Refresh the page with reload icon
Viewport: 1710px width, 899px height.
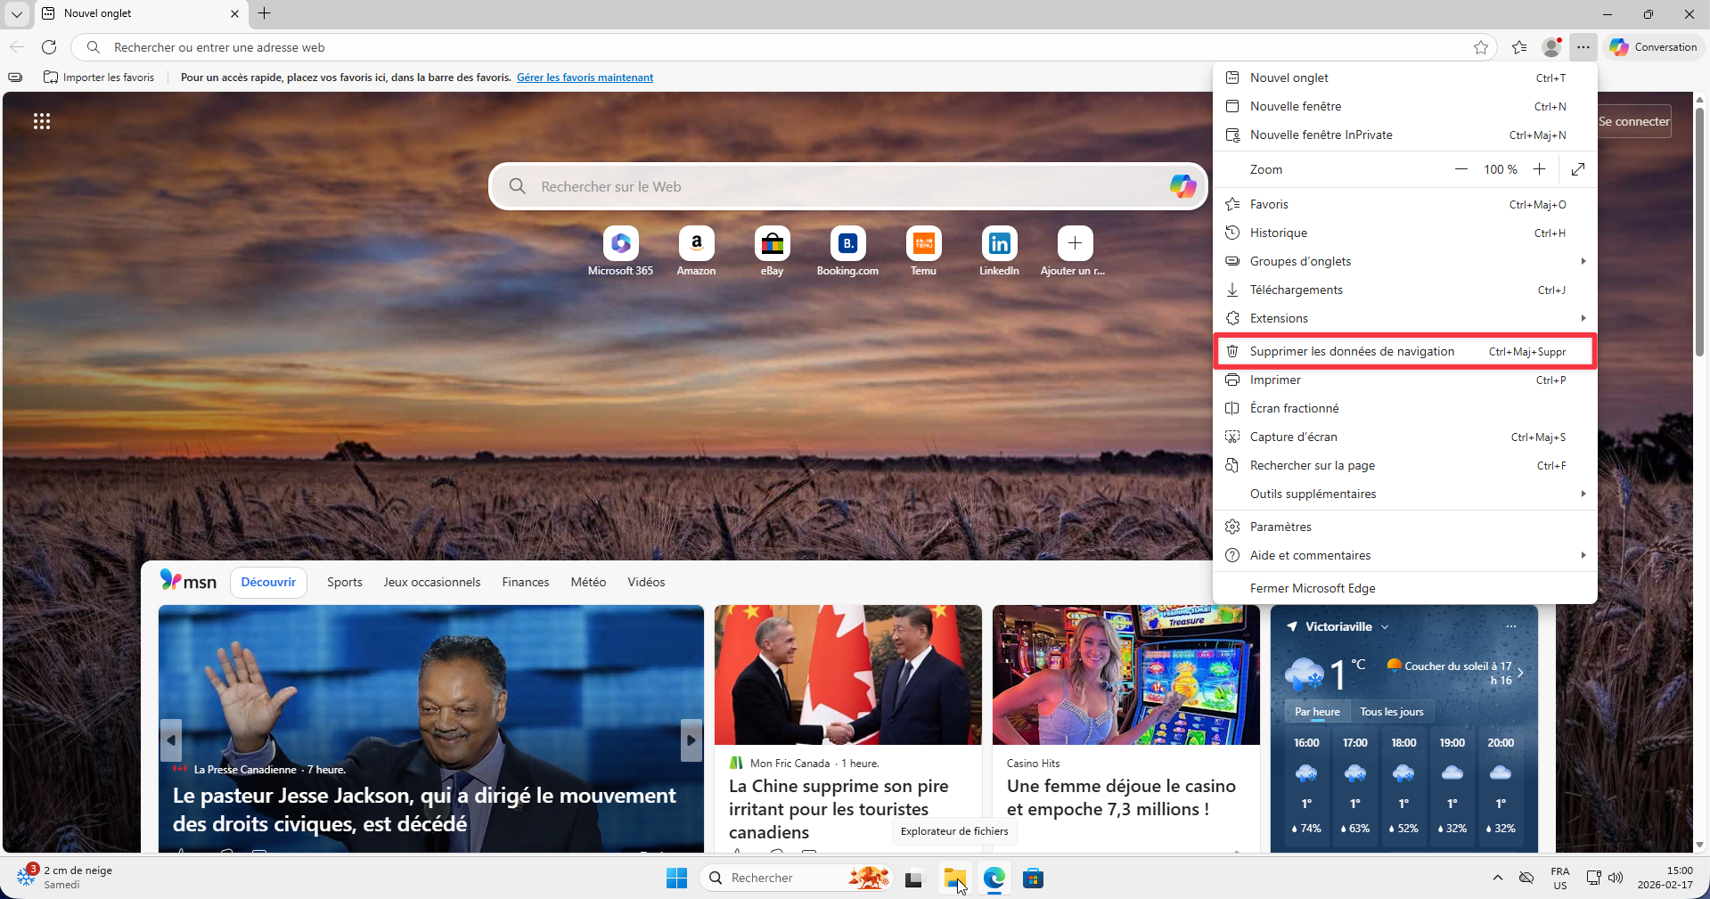(49, 47)
